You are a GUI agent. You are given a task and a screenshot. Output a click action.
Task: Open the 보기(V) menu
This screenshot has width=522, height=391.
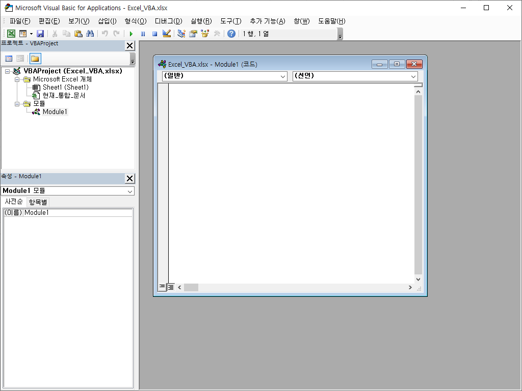pos(79,21)
